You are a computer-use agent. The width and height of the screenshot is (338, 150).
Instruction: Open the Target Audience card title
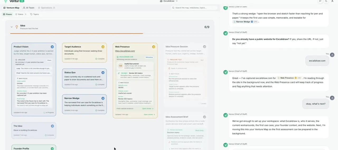pos(73,47)
